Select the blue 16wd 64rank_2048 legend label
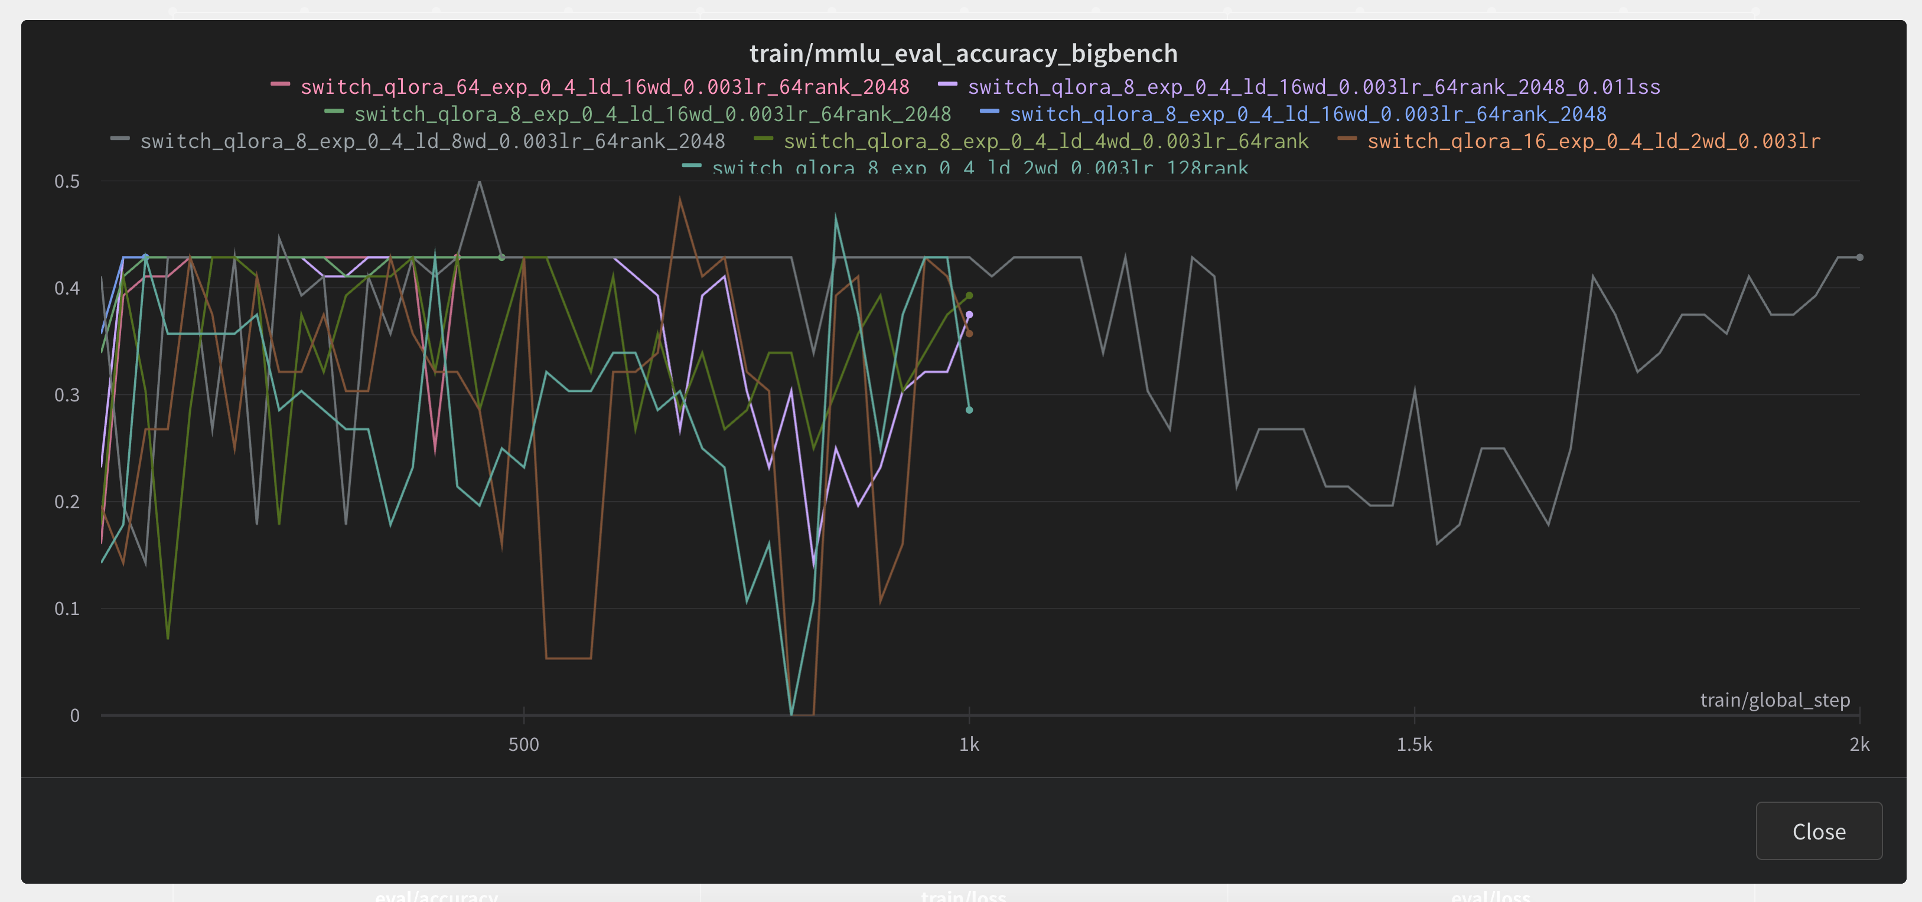1922x902 pixels. click(x=1307, y=114)
